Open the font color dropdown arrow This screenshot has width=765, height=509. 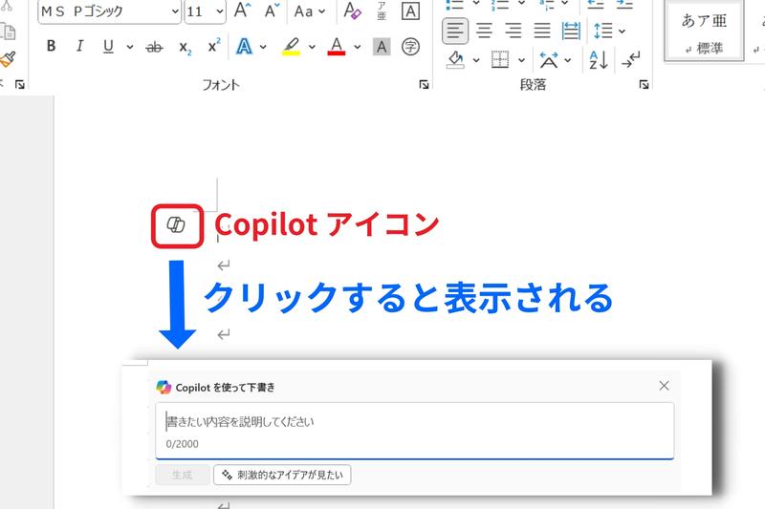357,47
